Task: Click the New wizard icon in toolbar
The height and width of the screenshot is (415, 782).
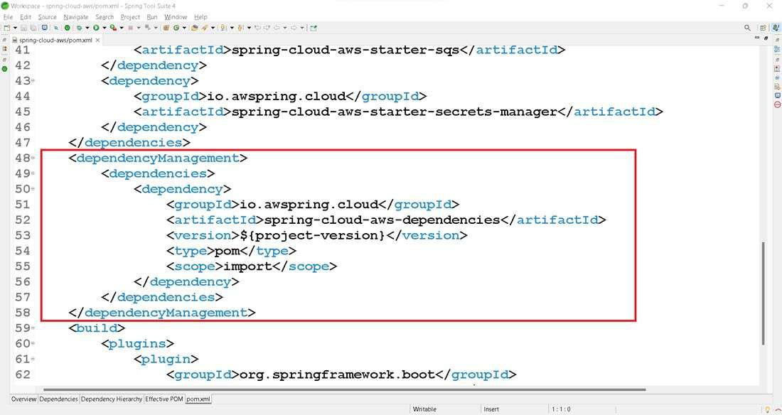Action: click(x=6, y=28)
